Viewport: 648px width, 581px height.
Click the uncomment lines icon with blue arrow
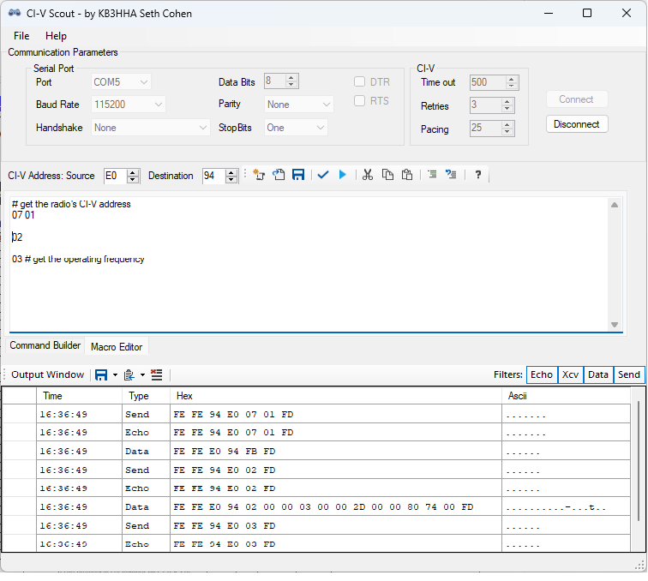451,175
